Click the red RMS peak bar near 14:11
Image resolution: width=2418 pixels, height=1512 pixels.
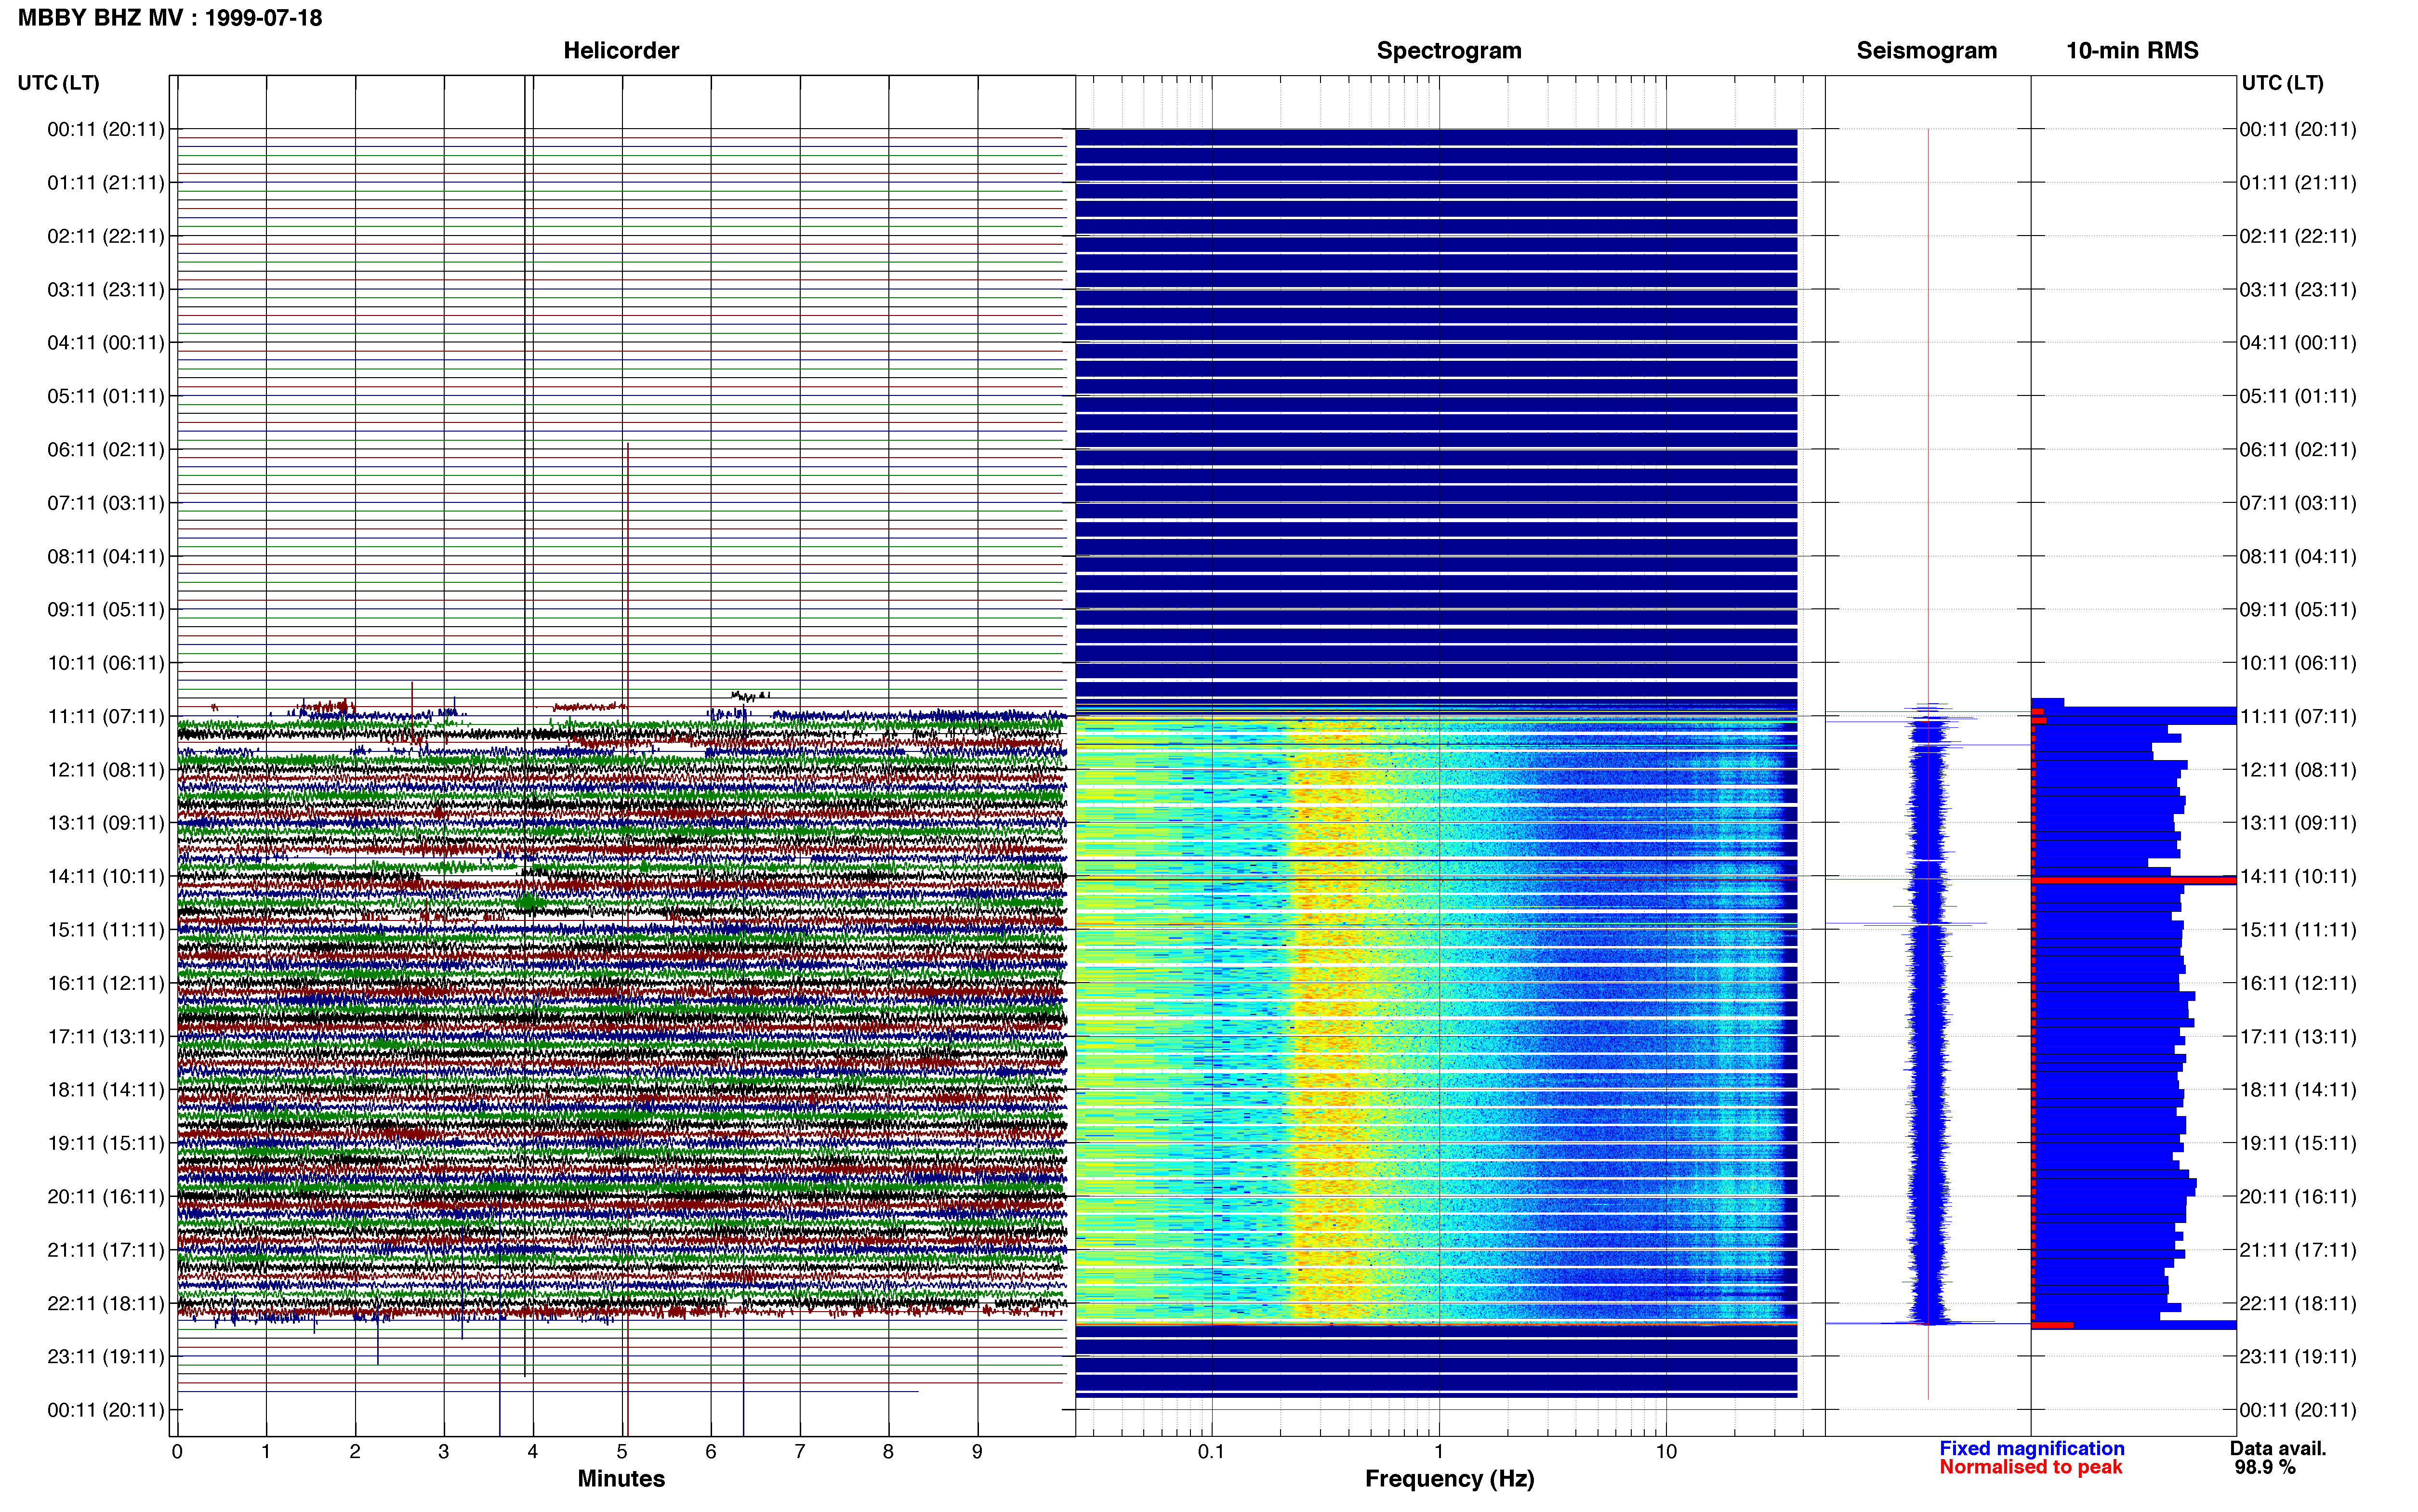[2134, 881]
